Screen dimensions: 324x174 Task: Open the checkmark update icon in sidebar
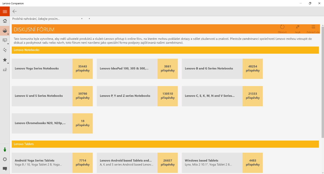tap(5, 50)
